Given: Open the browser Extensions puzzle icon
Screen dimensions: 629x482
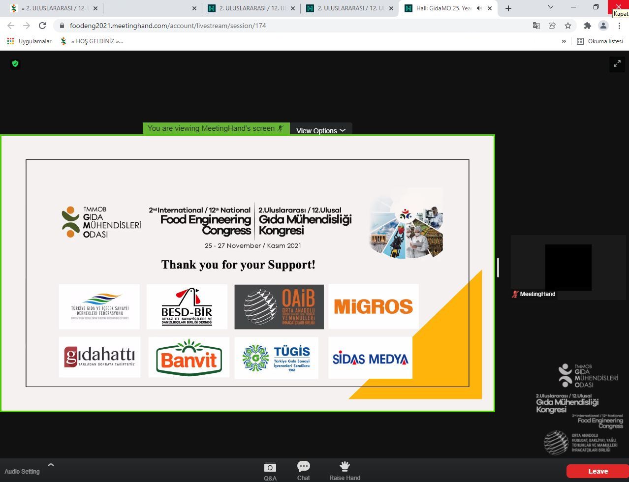Looking at the screenshot, I should 587,26.
